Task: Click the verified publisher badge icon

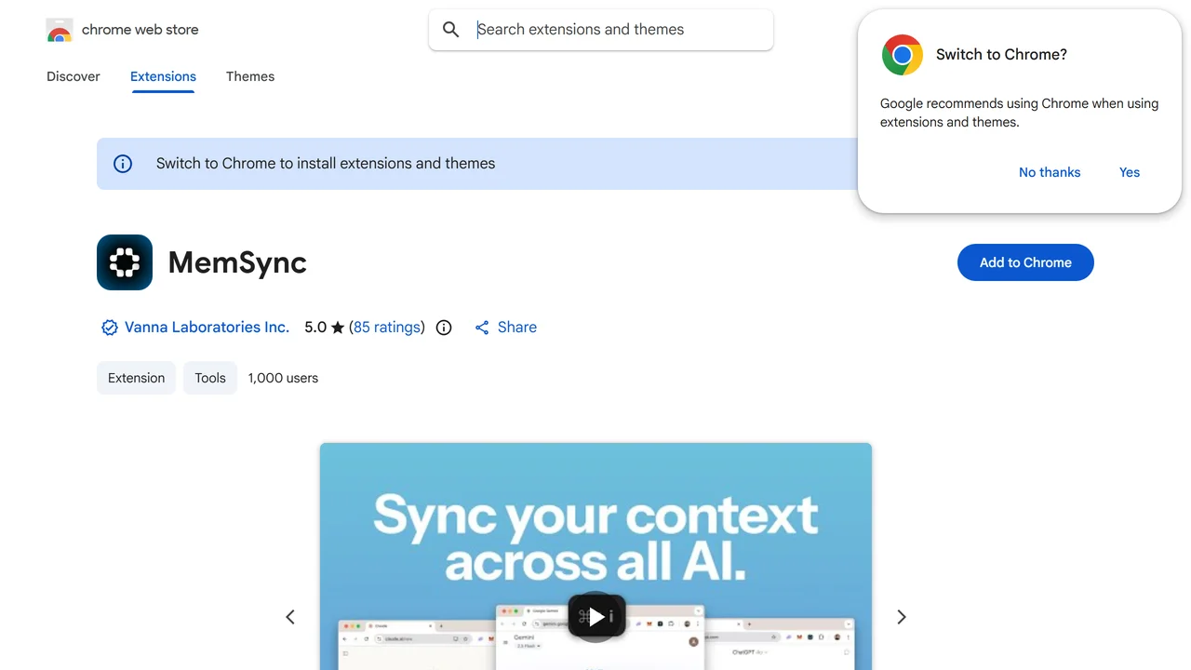Action: pyautogui.click(x=109, y=328)
